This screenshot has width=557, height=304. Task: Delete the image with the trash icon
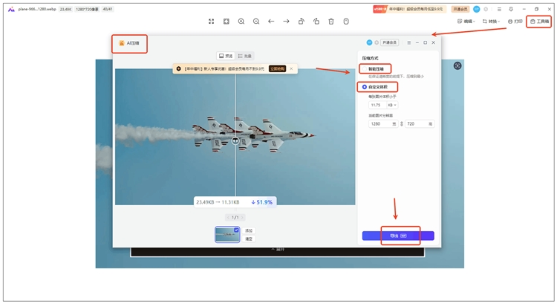pos(331,22)
